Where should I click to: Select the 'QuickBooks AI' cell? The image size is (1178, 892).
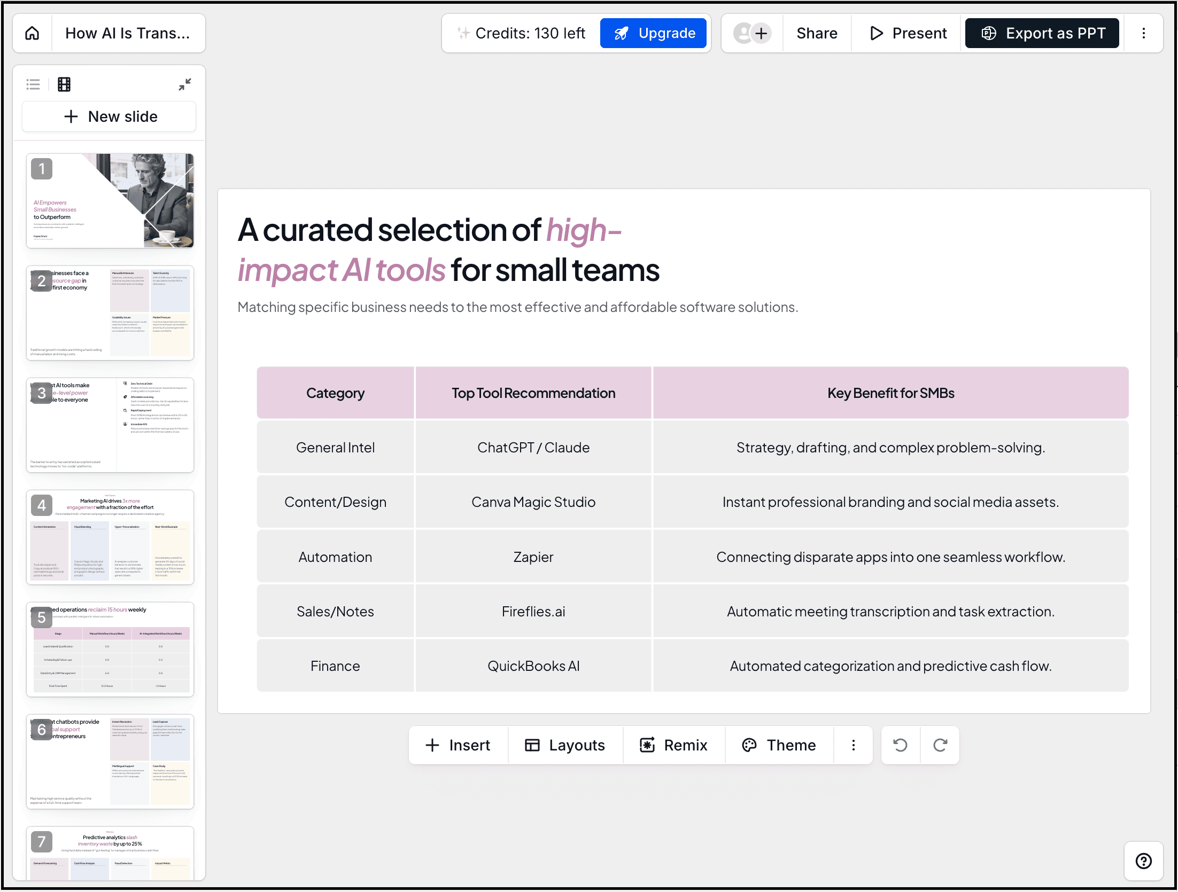pos(533,666)
